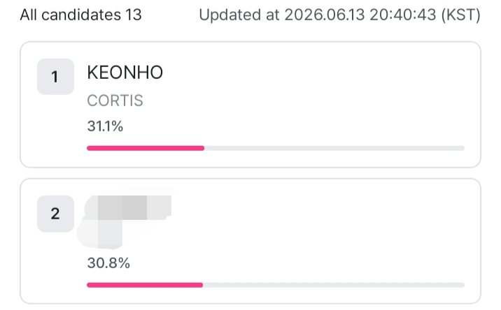Screen dimensions: 501x310
Task: Select the KEONHO candidate name
Action: tap(125, 73)
